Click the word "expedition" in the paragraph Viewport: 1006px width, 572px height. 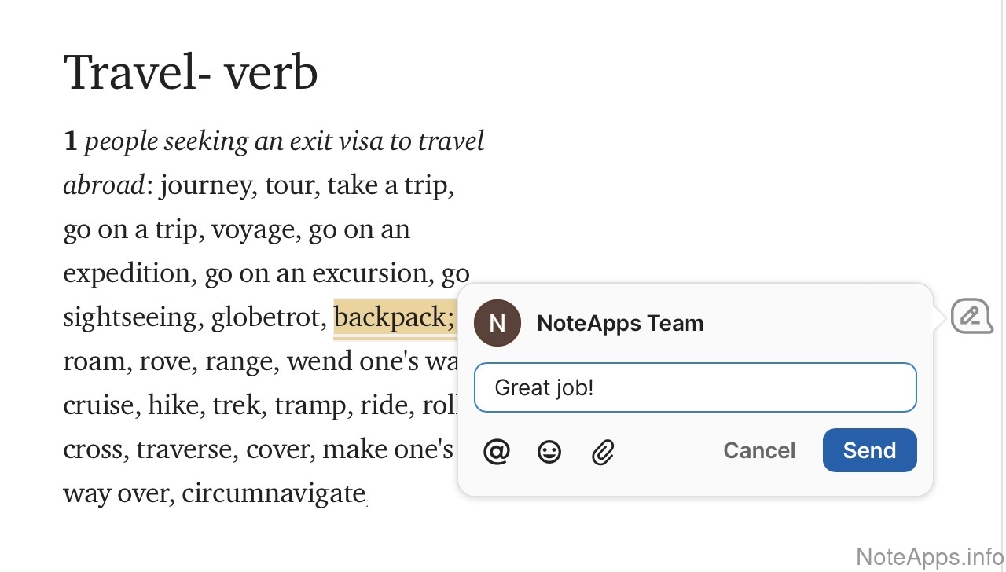127,273
